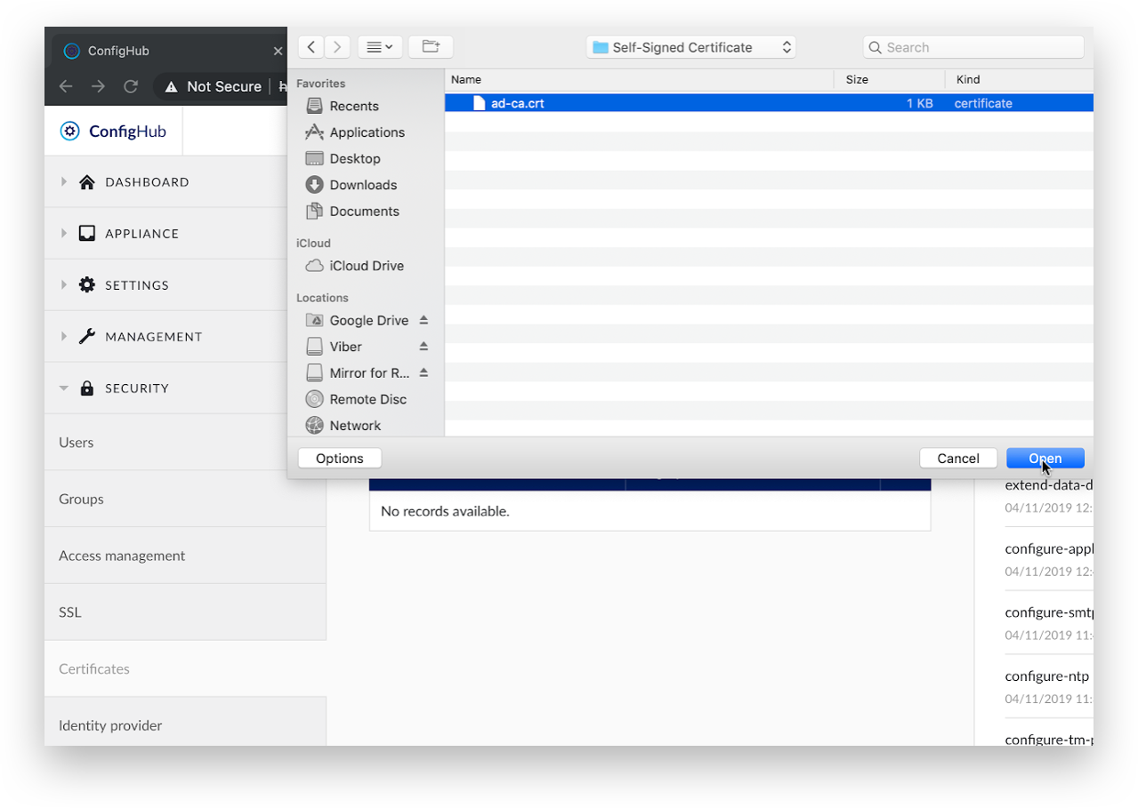Click the Not Secure warning
The image size is (1138, 808).
[214, 86]
